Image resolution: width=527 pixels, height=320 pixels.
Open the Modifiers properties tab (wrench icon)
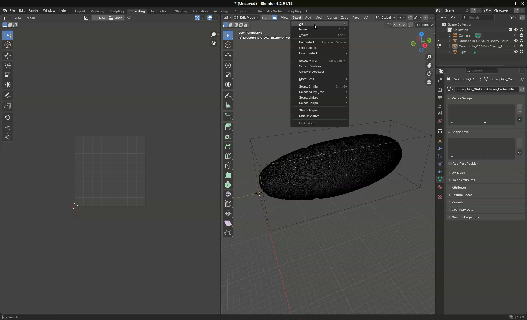440,148
